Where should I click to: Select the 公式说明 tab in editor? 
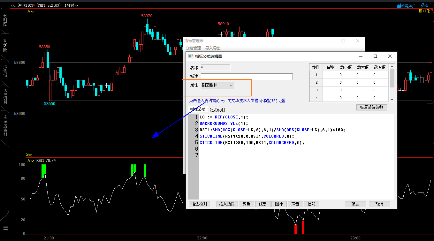217,109
